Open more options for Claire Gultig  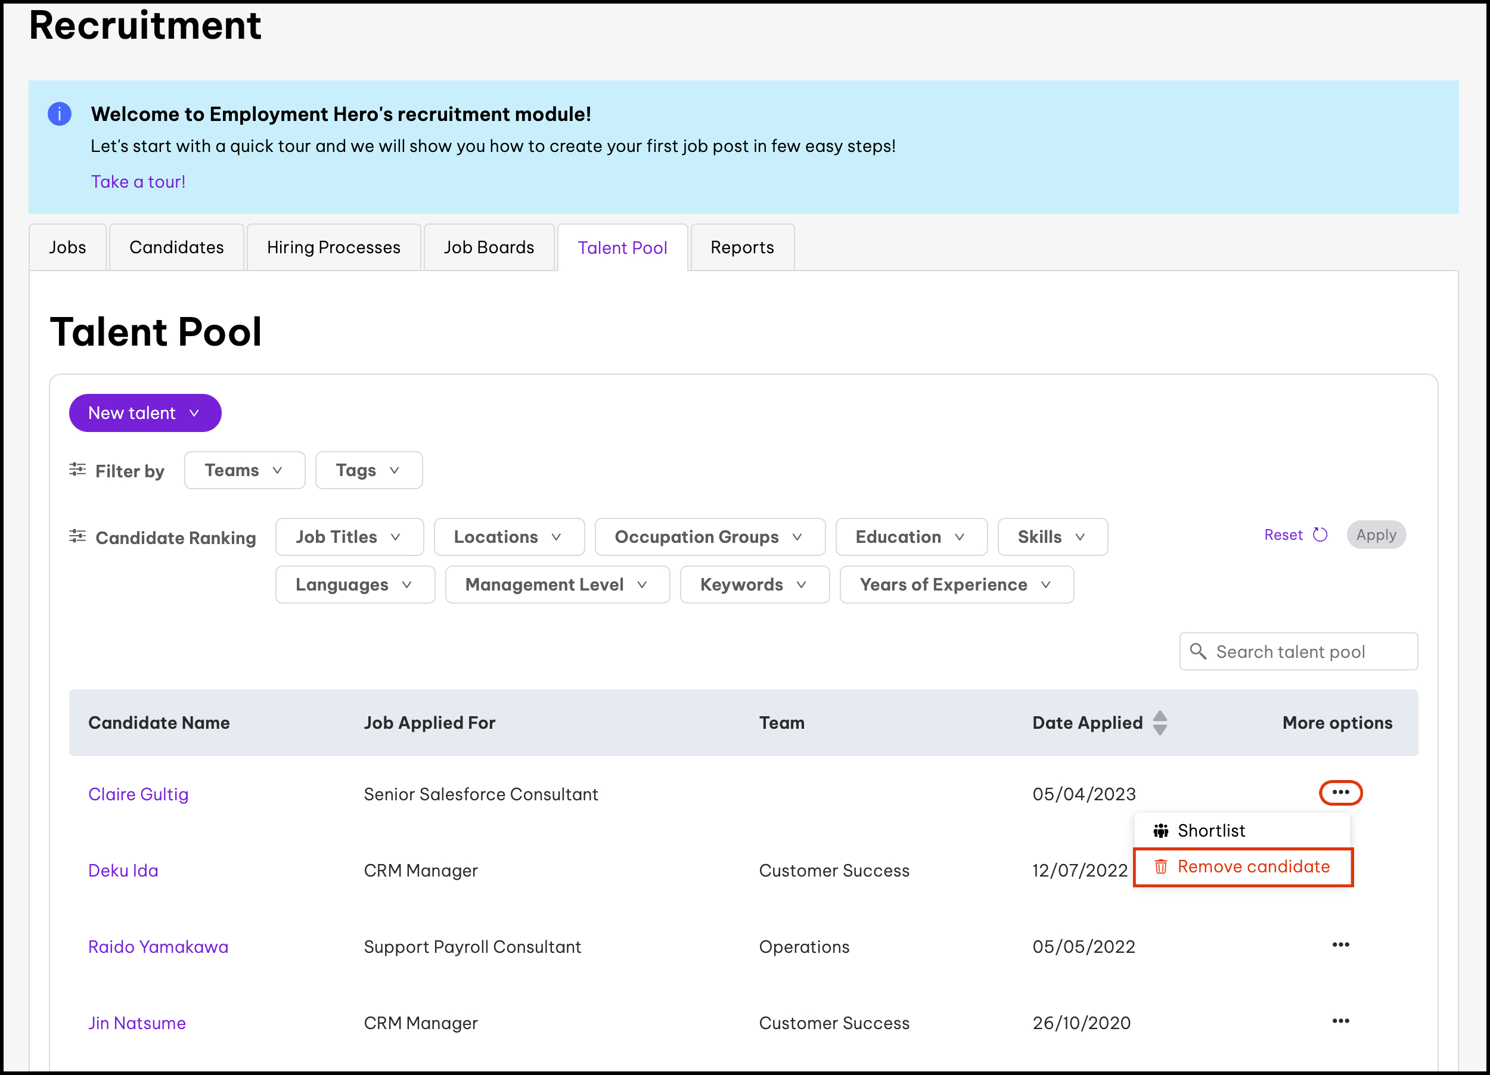click(x=1340, y=793)
